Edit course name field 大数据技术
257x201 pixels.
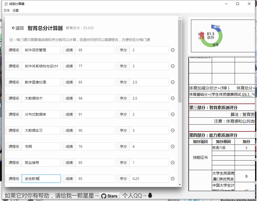(x=41, y=98)
